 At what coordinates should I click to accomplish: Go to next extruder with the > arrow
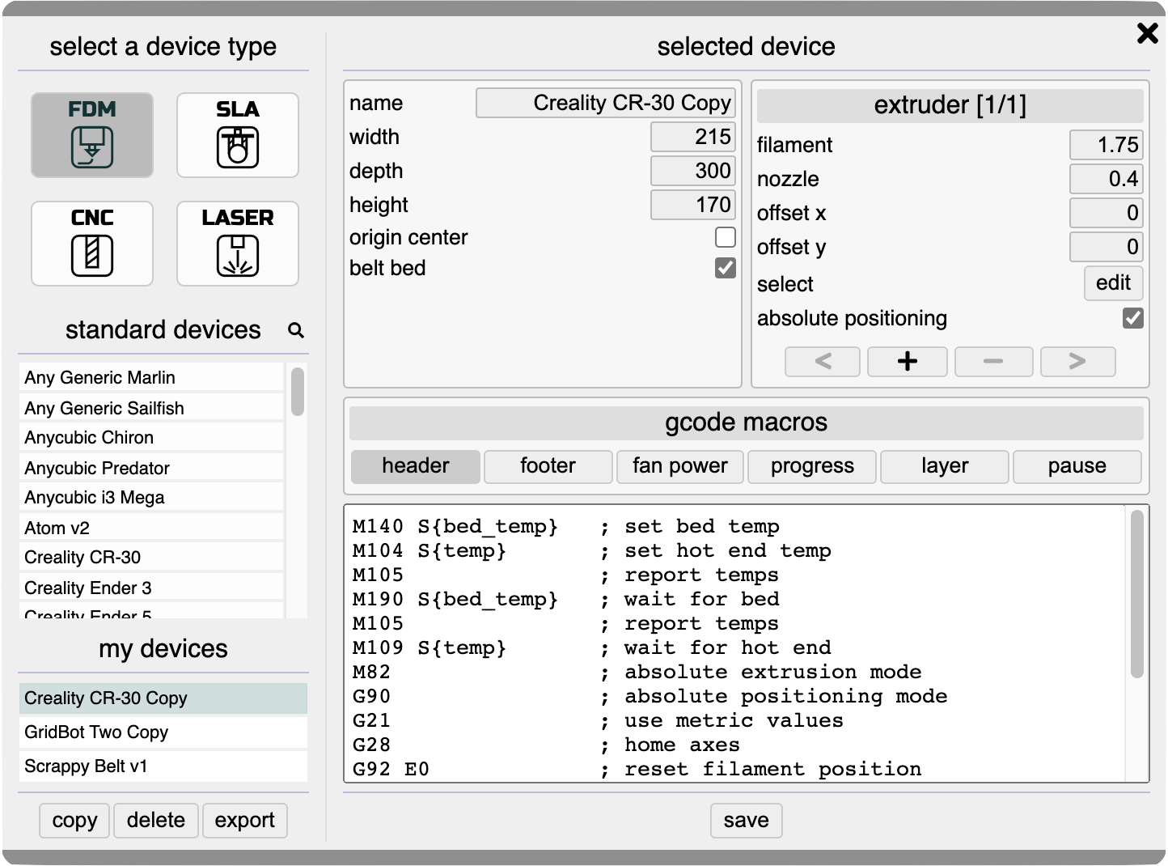1077,361
